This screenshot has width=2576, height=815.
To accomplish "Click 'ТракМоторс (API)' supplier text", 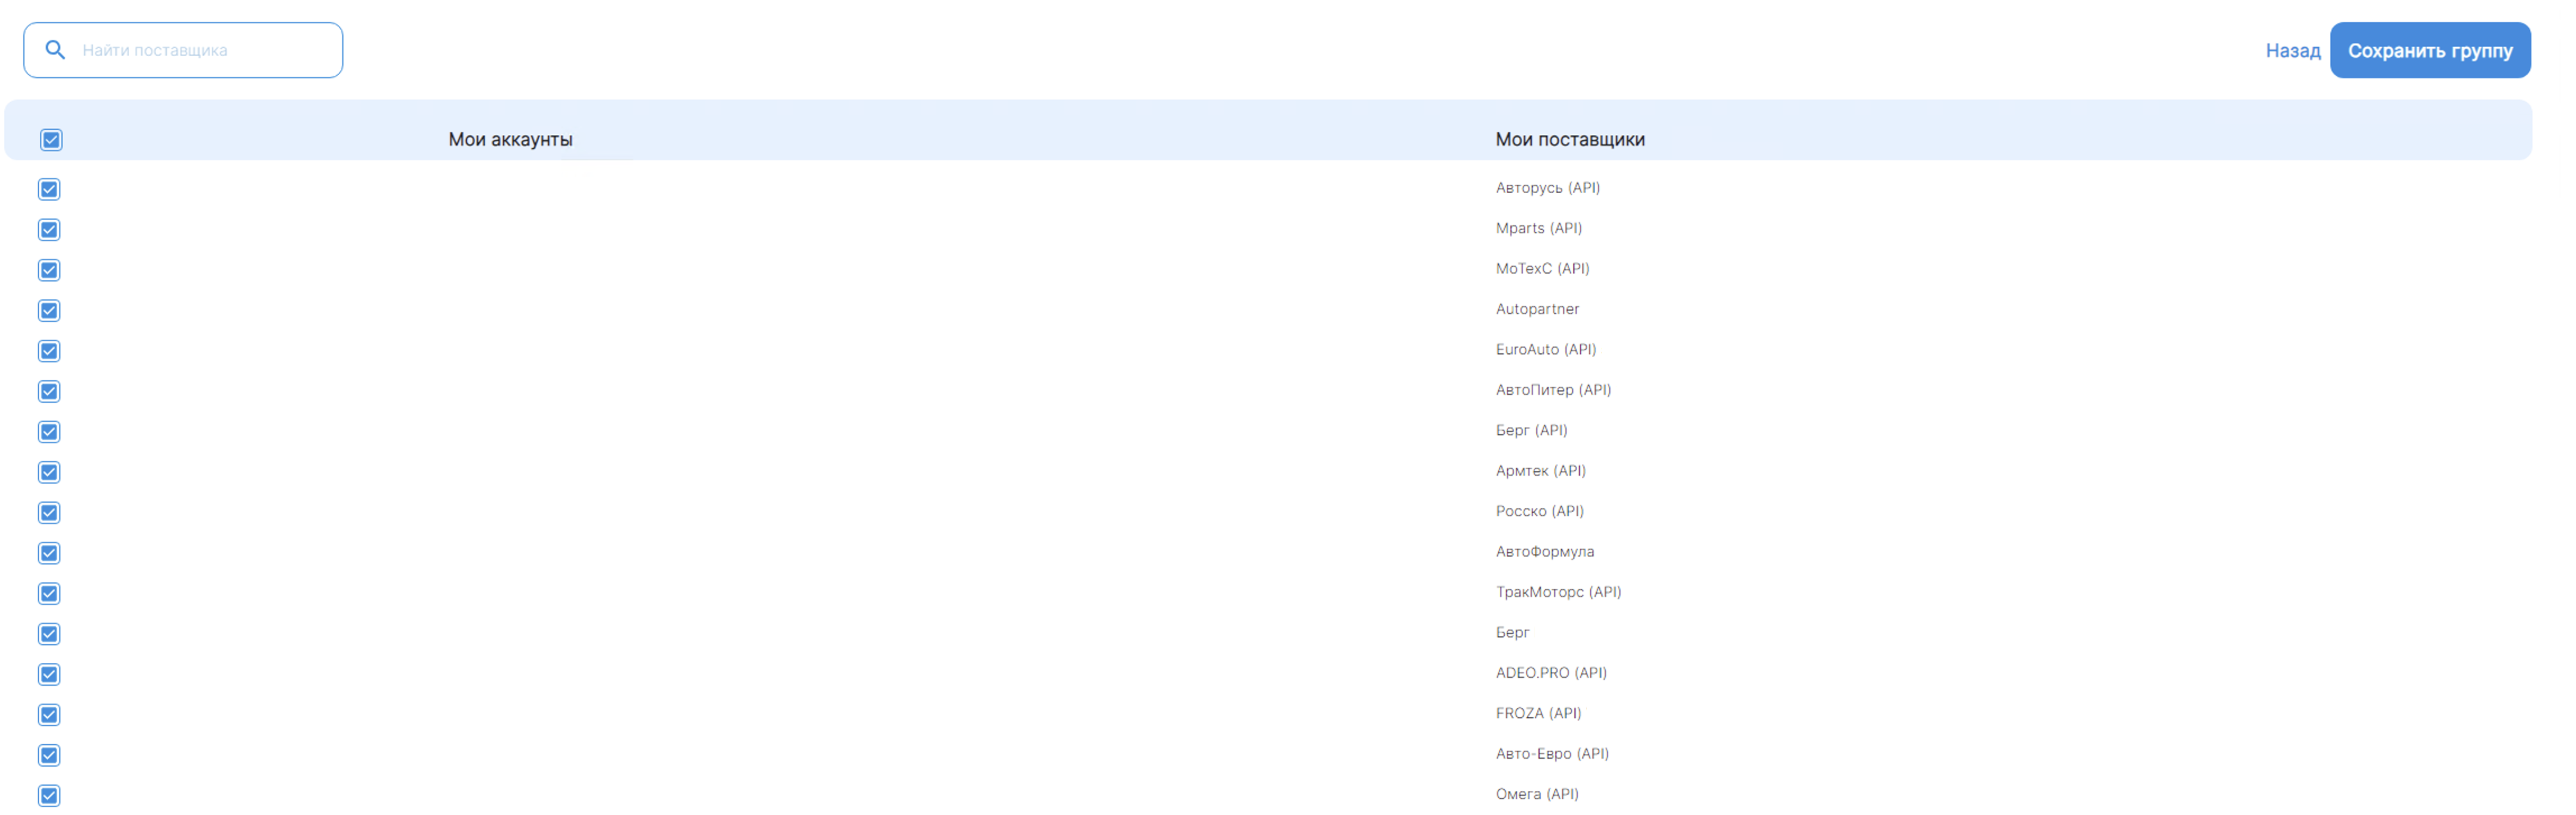I will coord(1558,592).
